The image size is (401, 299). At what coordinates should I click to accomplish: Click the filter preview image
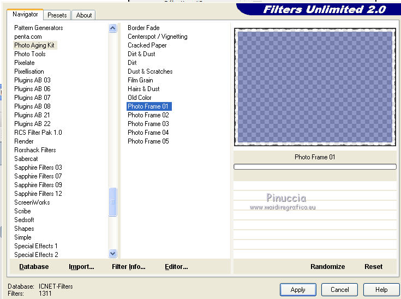315,87
